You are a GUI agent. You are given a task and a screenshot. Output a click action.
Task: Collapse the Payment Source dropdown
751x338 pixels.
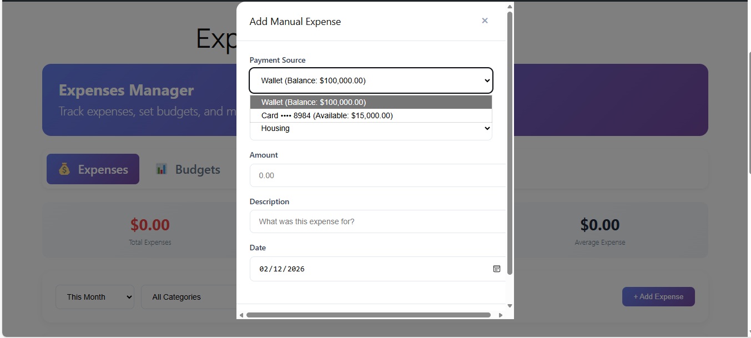[371, 80]
